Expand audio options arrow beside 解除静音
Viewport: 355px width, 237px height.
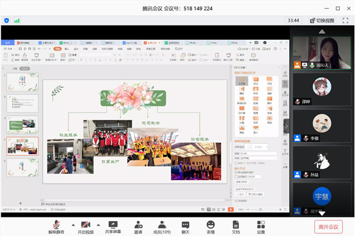pyautogui.click(x=73, y=225)
